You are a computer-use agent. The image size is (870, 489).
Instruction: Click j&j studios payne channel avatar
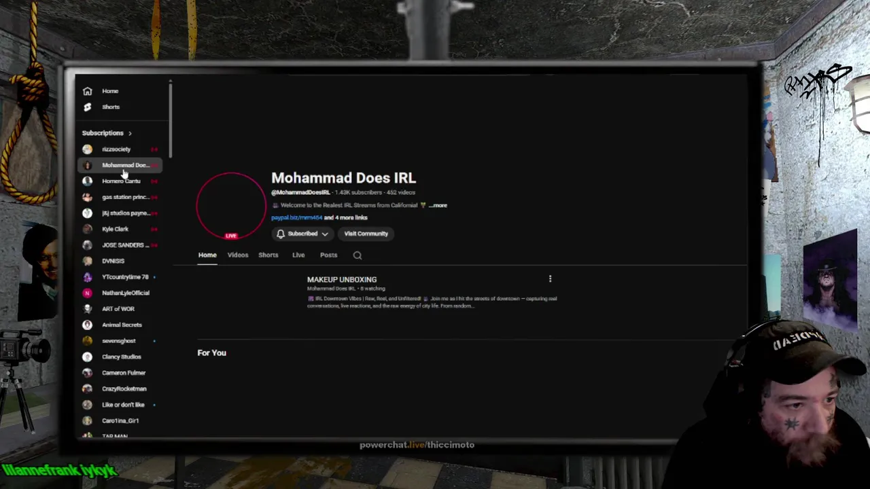pyautogui.click(x=87, y=213)
